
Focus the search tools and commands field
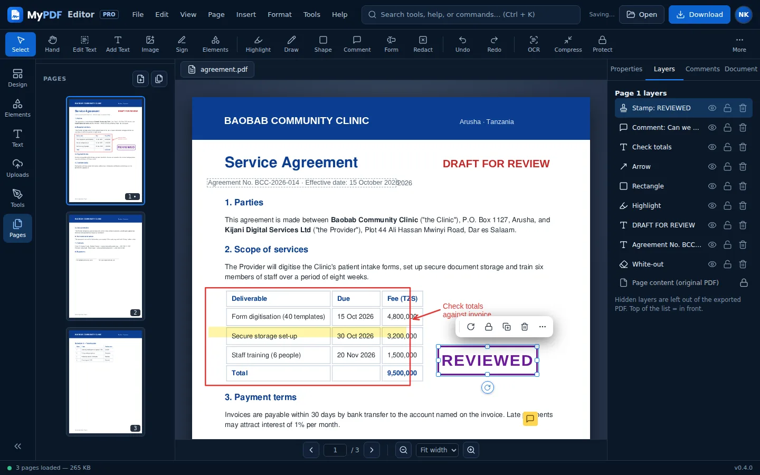(471, 15)
